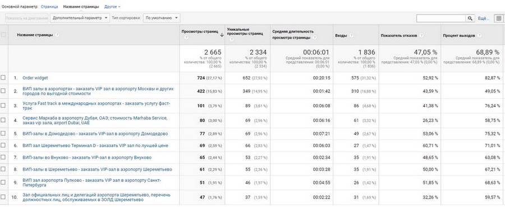Sort by 'Просмотры страниц' column header
This screenshot has height=207, width=505.
coord(200,32)
